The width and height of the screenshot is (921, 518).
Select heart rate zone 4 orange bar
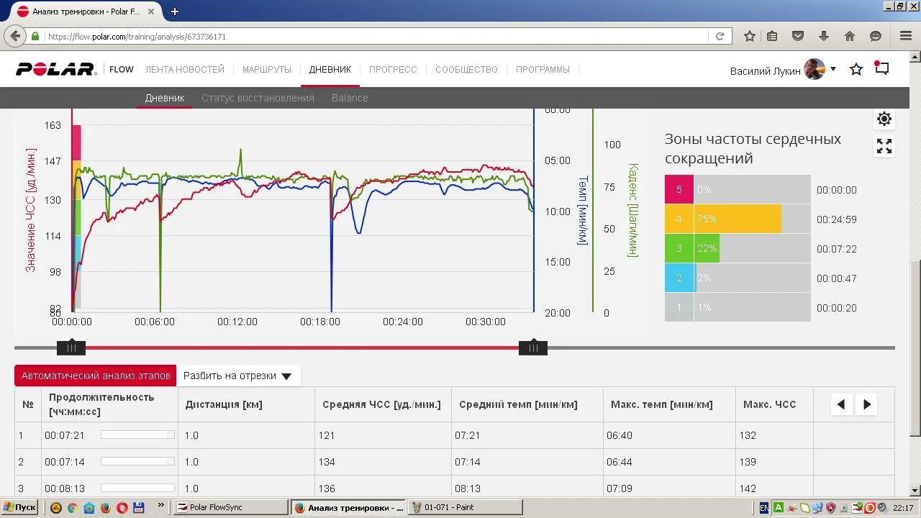pos(738,219)
